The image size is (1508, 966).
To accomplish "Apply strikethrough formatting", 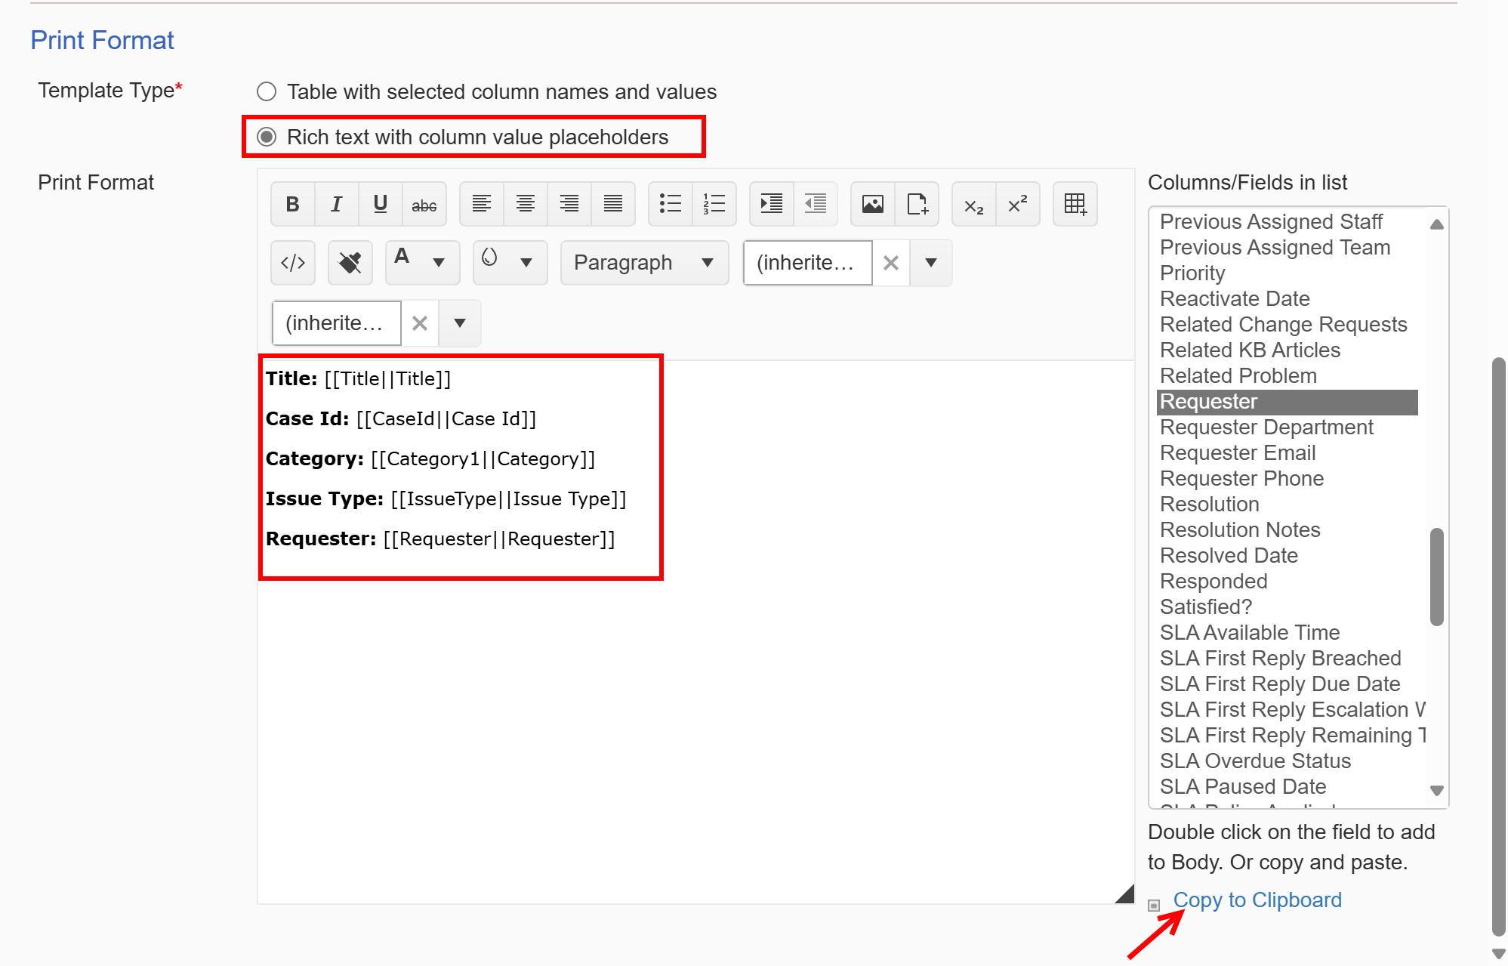I will [424, 204].
